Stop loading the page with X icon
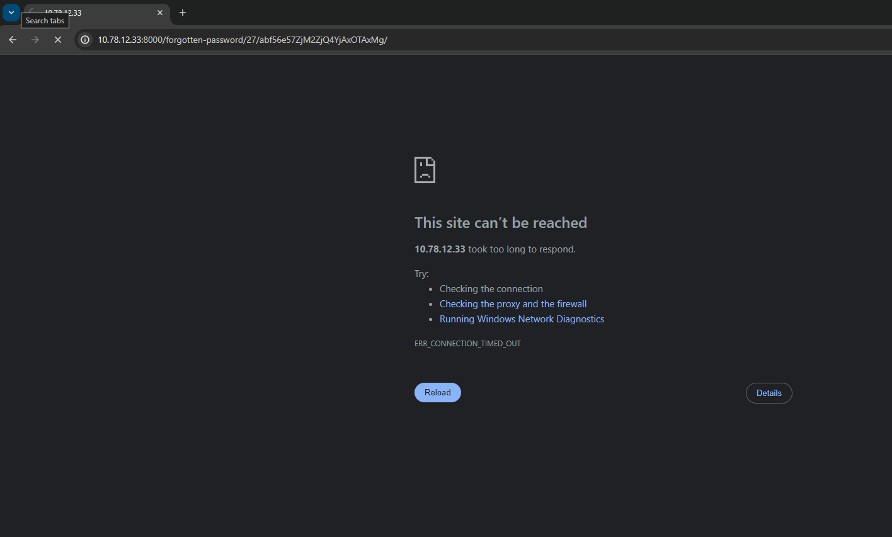The height and width of the screenshot is (537, 892). point(58,40)
